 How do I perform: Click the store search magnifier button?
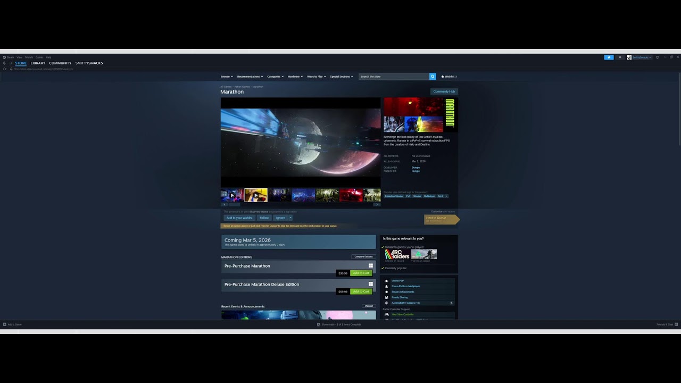pyautogui.click(x=433, y=77)
